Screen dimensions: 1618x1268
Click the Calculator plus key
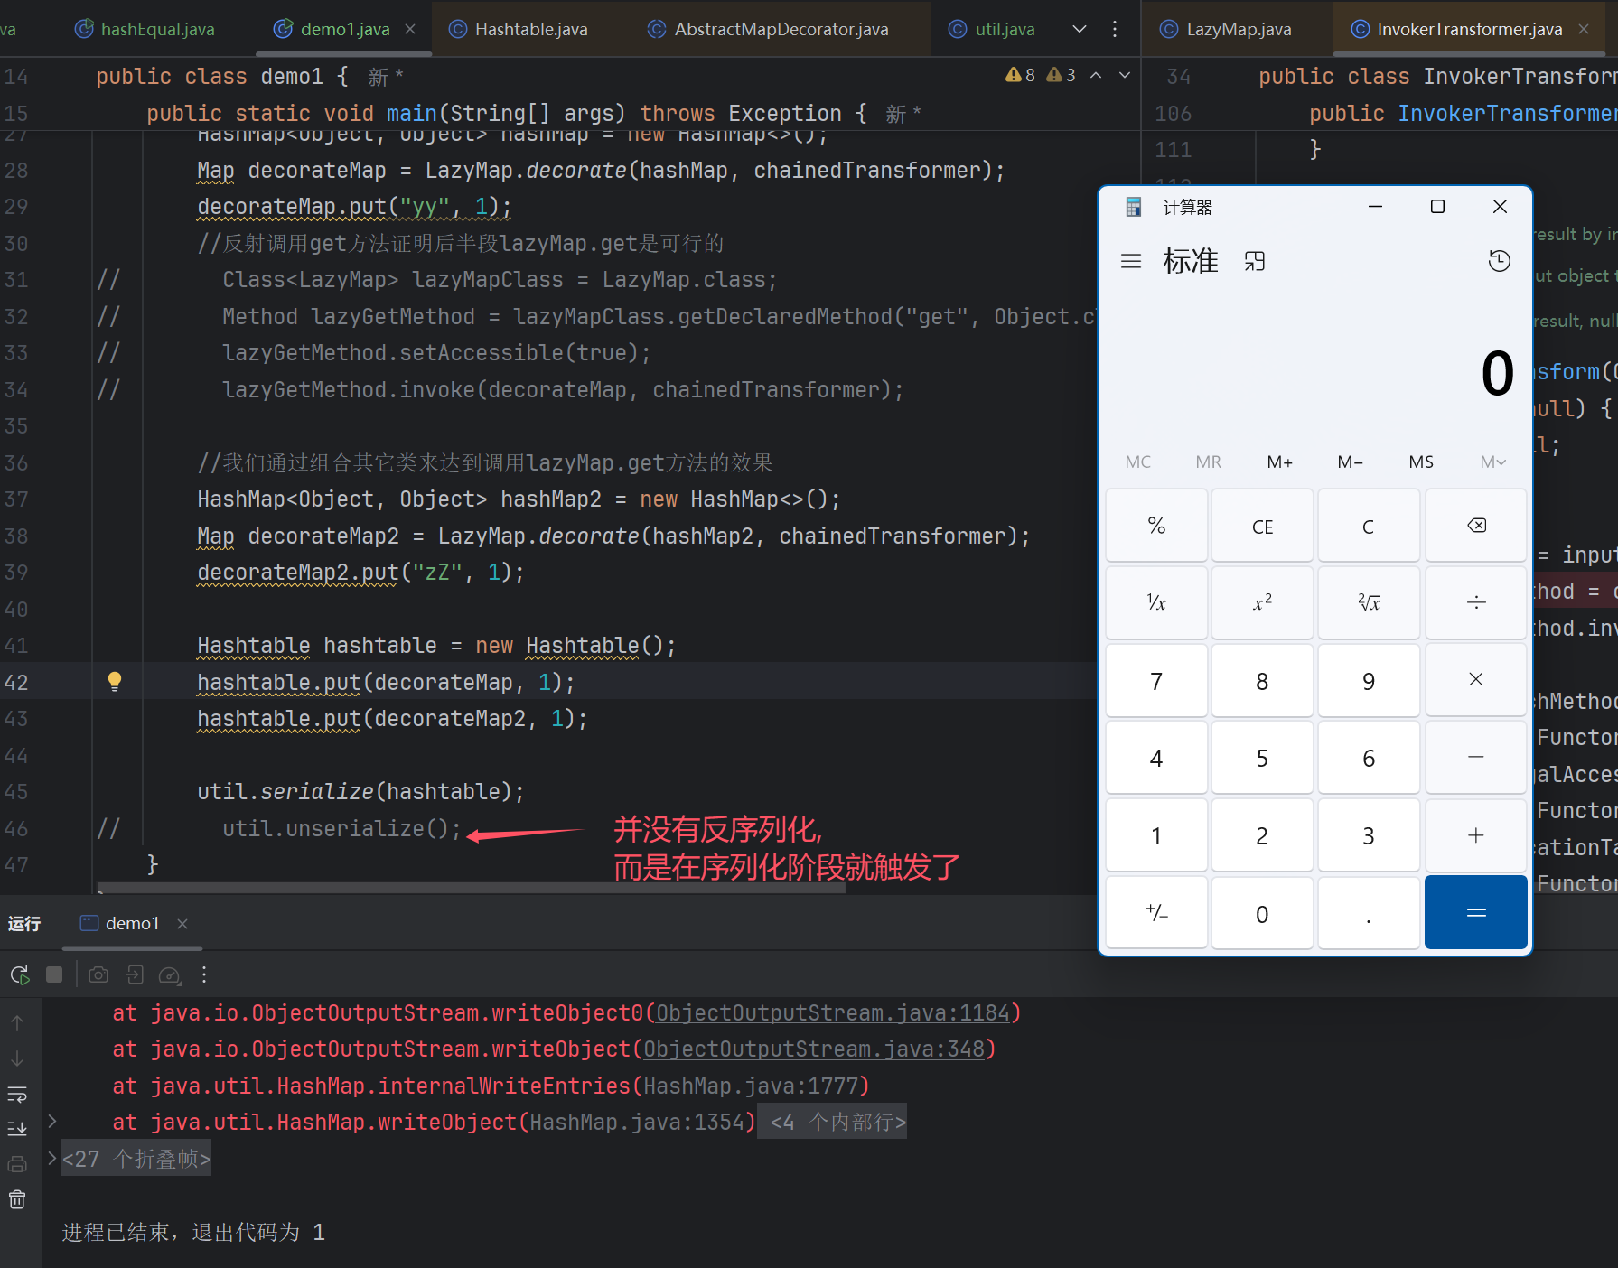pos(1476,835)
